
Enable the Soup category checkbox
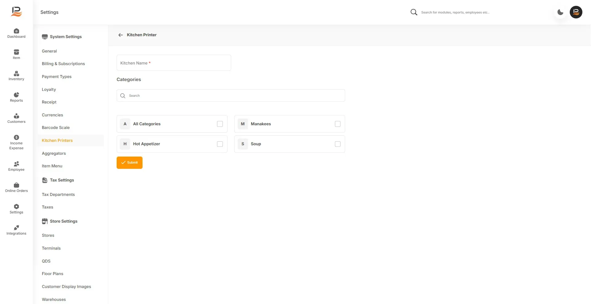pos(338,144)
